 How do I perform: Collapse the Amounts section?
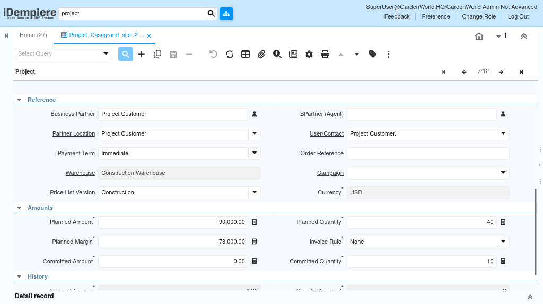click(20, 208)
